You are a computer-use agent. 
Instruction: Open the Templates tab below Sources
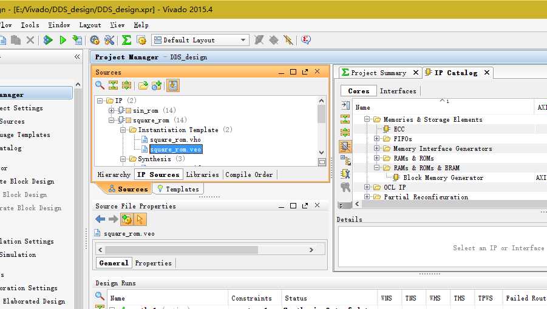[x=178, y=189]
